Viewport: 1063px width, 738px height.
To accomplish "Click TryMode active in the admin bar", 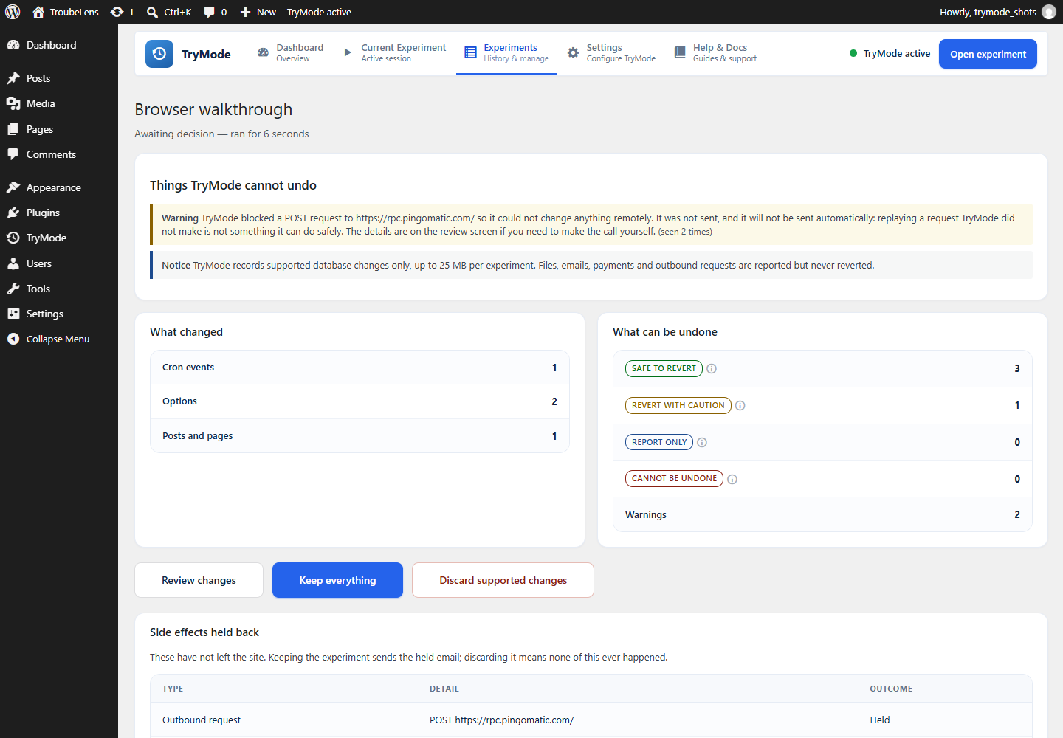I will pyautogui.click(x=319, y=12).
